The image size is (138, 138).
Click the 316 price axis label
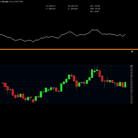132,74
